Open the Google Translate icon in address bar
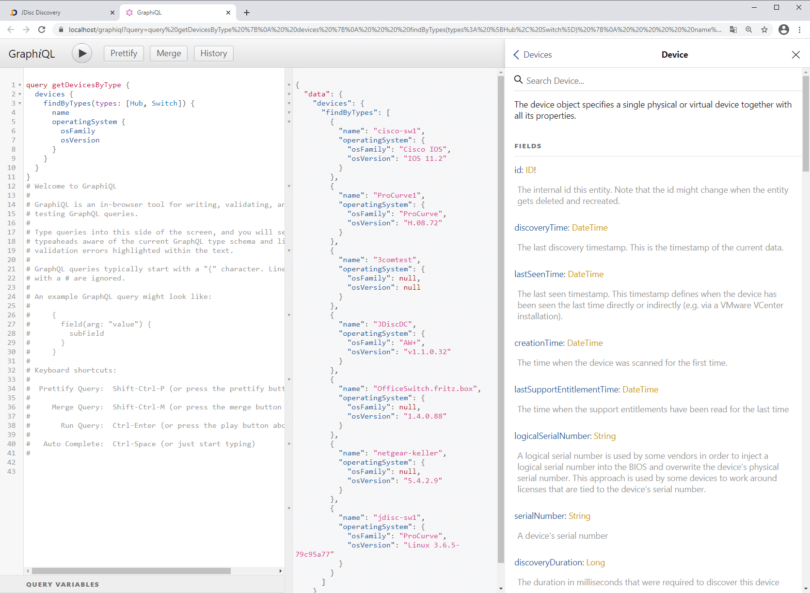Image resolution: width=810 pixels, height=593 pixels. (733, 30)
